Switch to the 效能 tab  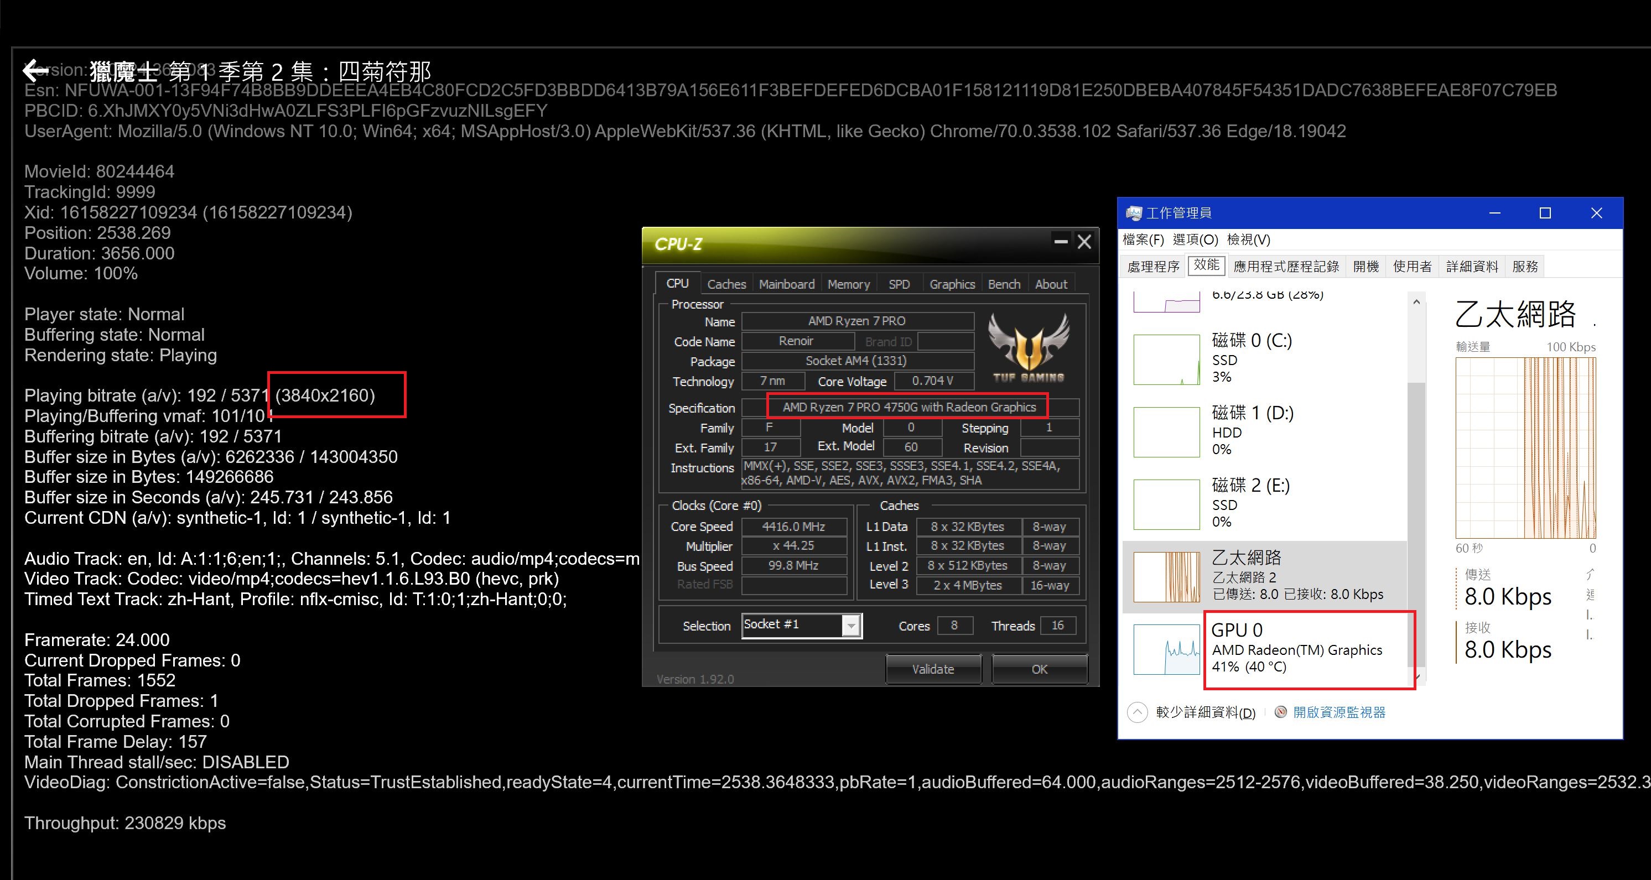coord(1206,265)
